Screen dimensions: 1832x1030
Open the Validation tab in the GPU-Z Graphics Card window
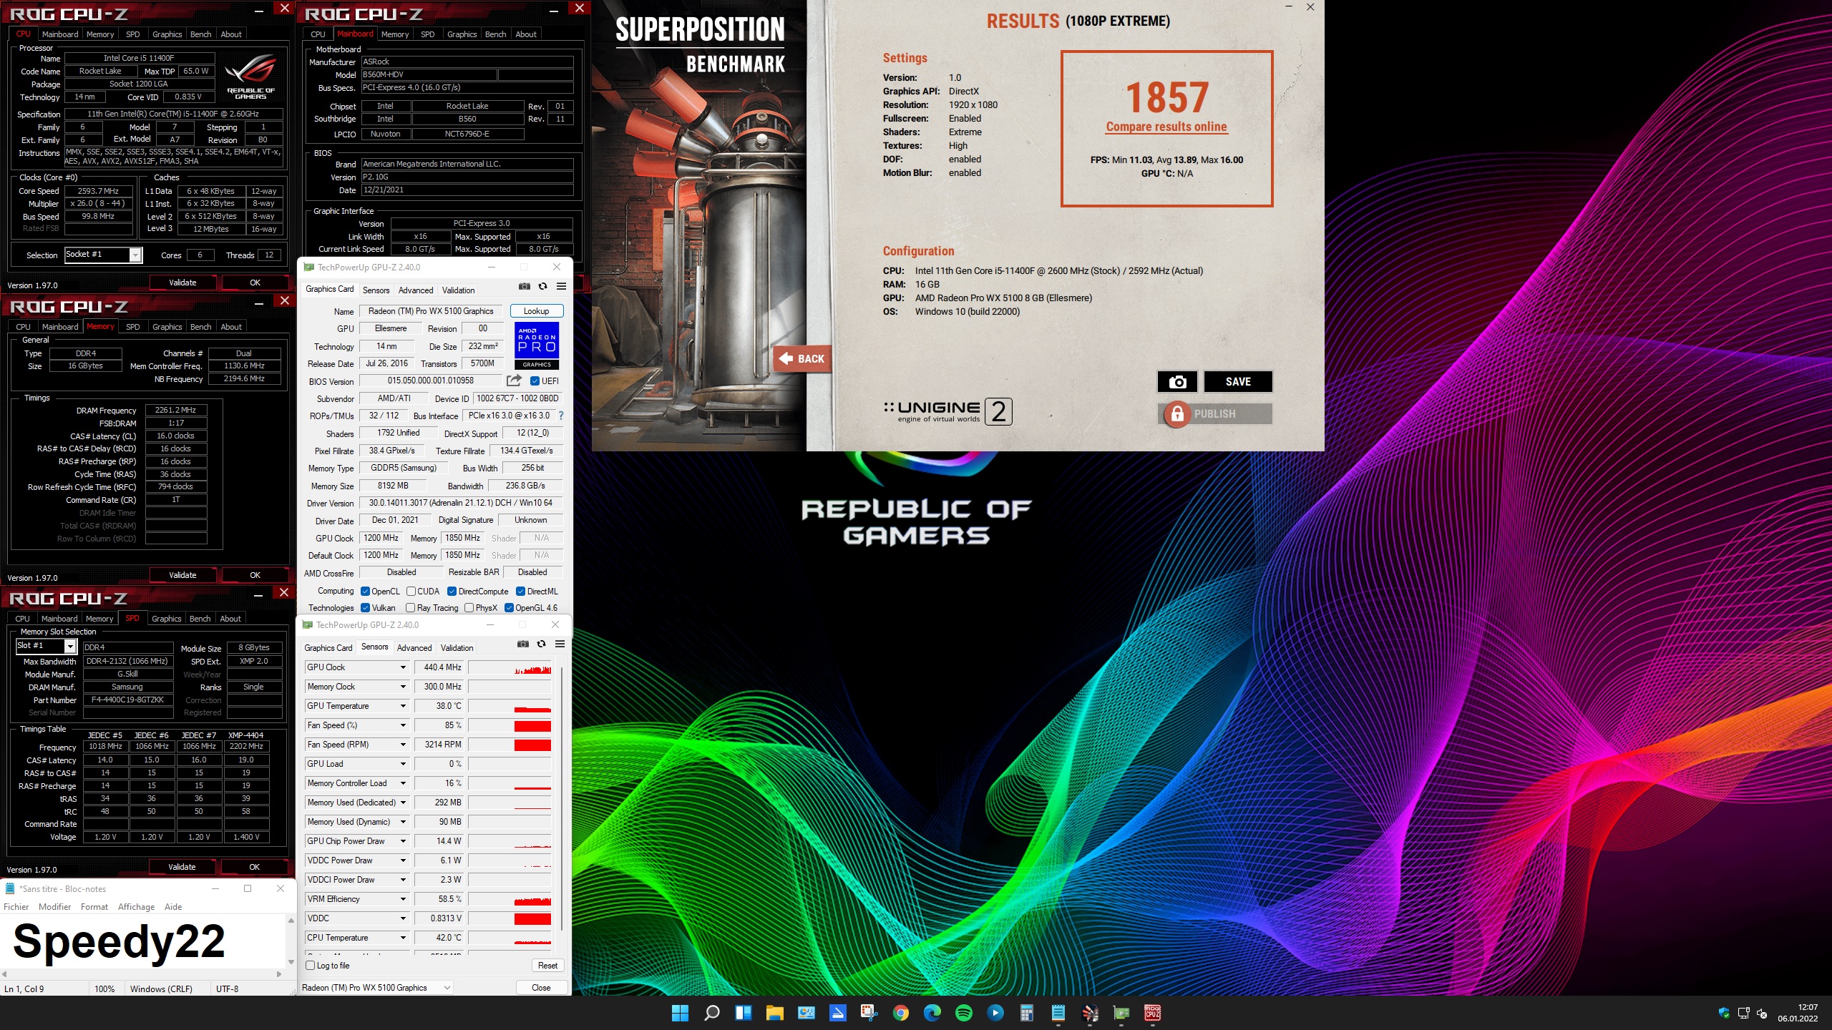[x=458, y=290]
